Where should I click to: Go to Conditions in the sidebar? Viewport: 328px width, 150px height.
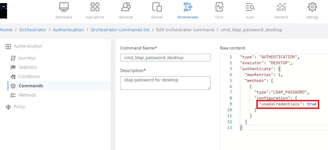click(29, 77)
